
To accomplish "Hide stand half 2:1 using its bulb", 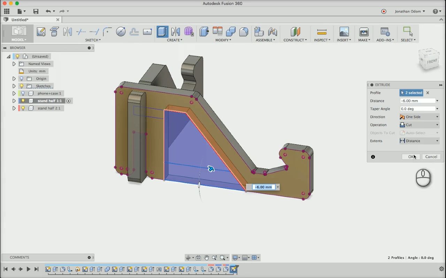I will pyautogui.click(x=23, y=108).
